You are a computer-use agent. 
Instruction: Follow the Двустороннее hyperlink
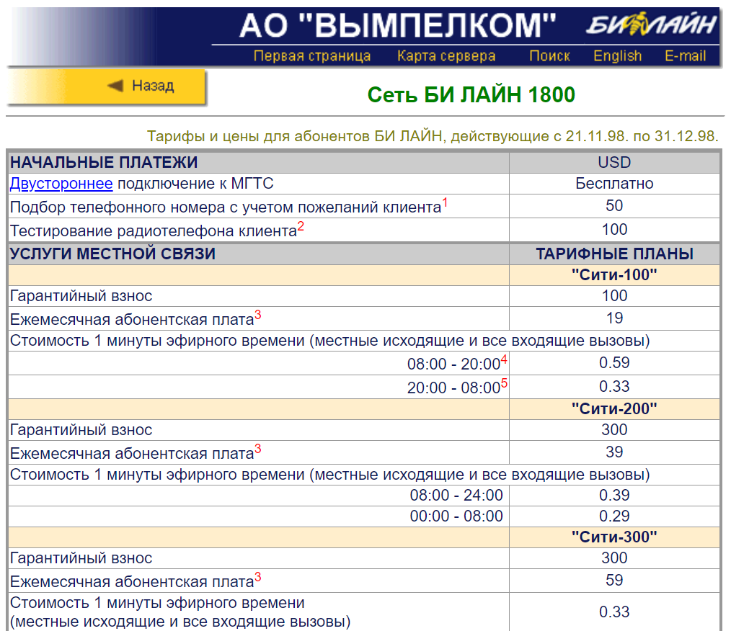(x=61, y=184)
